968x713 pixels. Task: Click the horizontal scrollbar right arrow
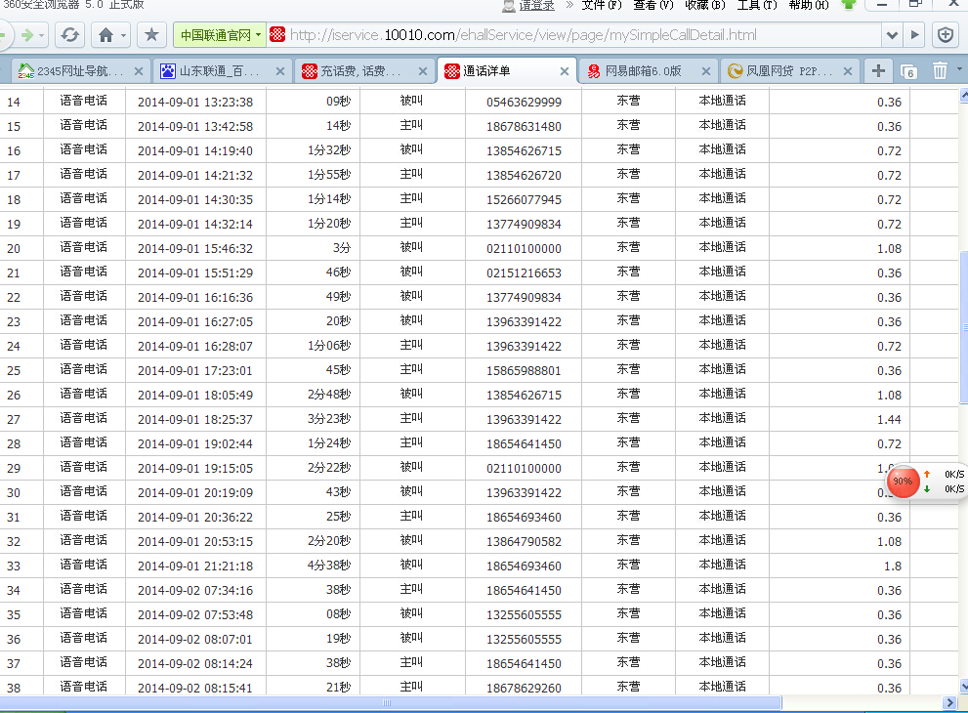[x=949, y=703]
